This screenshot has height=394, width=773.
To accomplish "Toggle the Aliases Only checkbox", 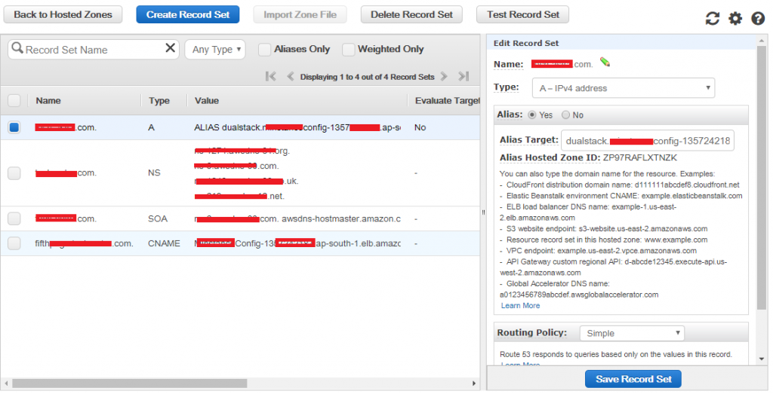I will 265,49.
